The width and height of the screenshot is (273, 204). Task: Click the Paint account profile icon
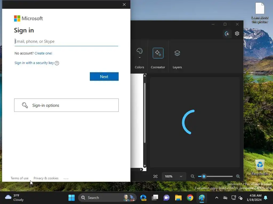point(227,34)
